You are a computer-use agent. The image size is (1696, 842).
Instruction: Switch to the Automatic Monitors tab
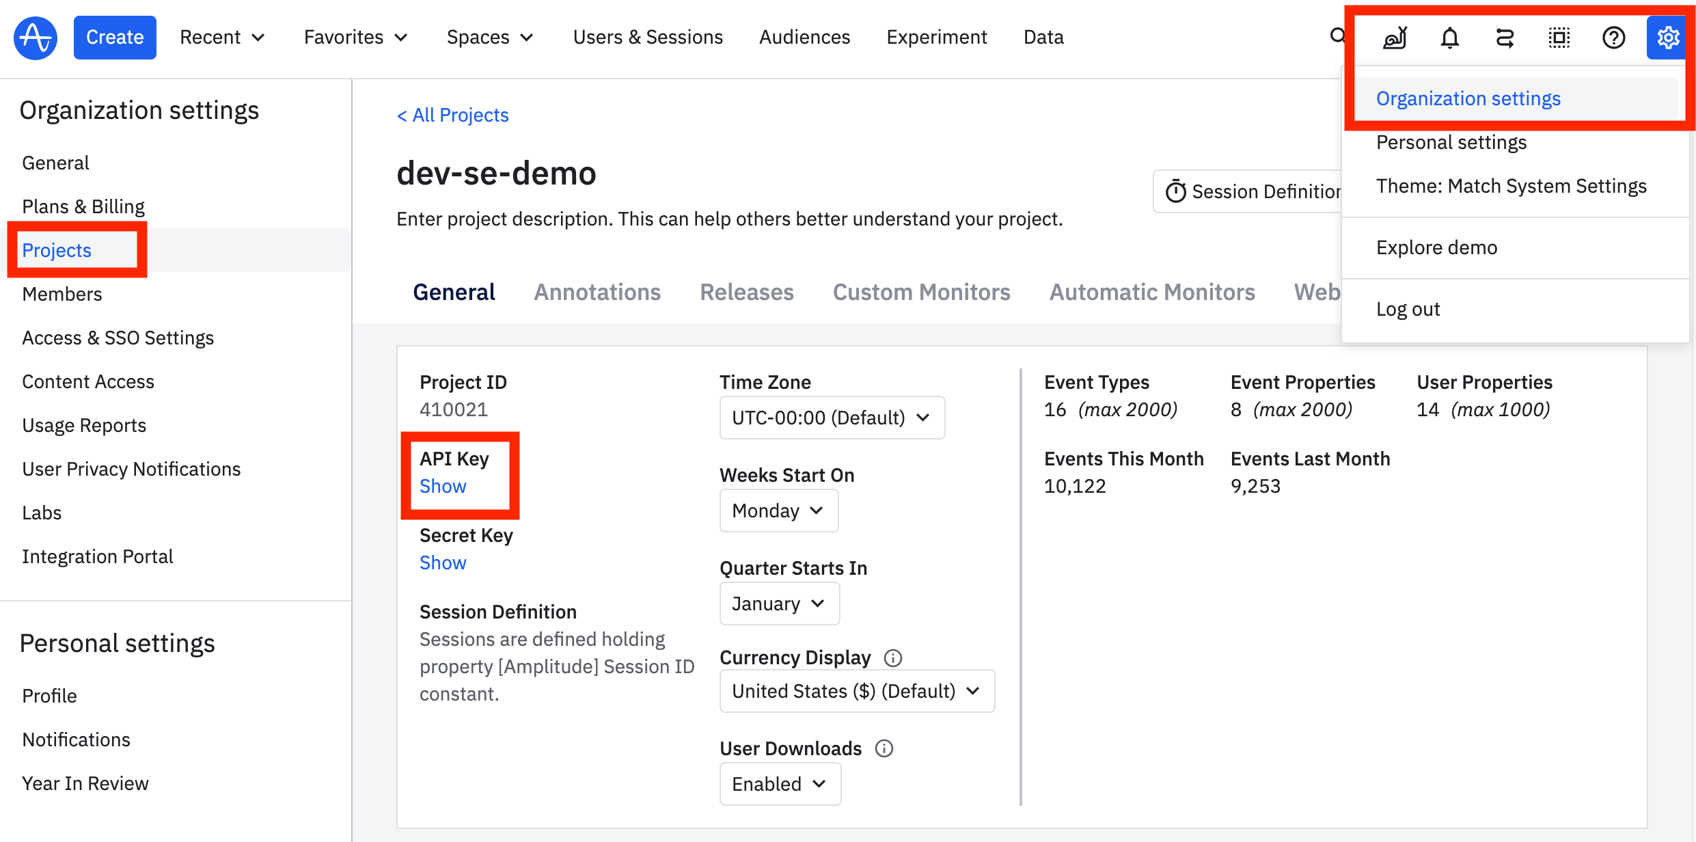(1152, 292)
